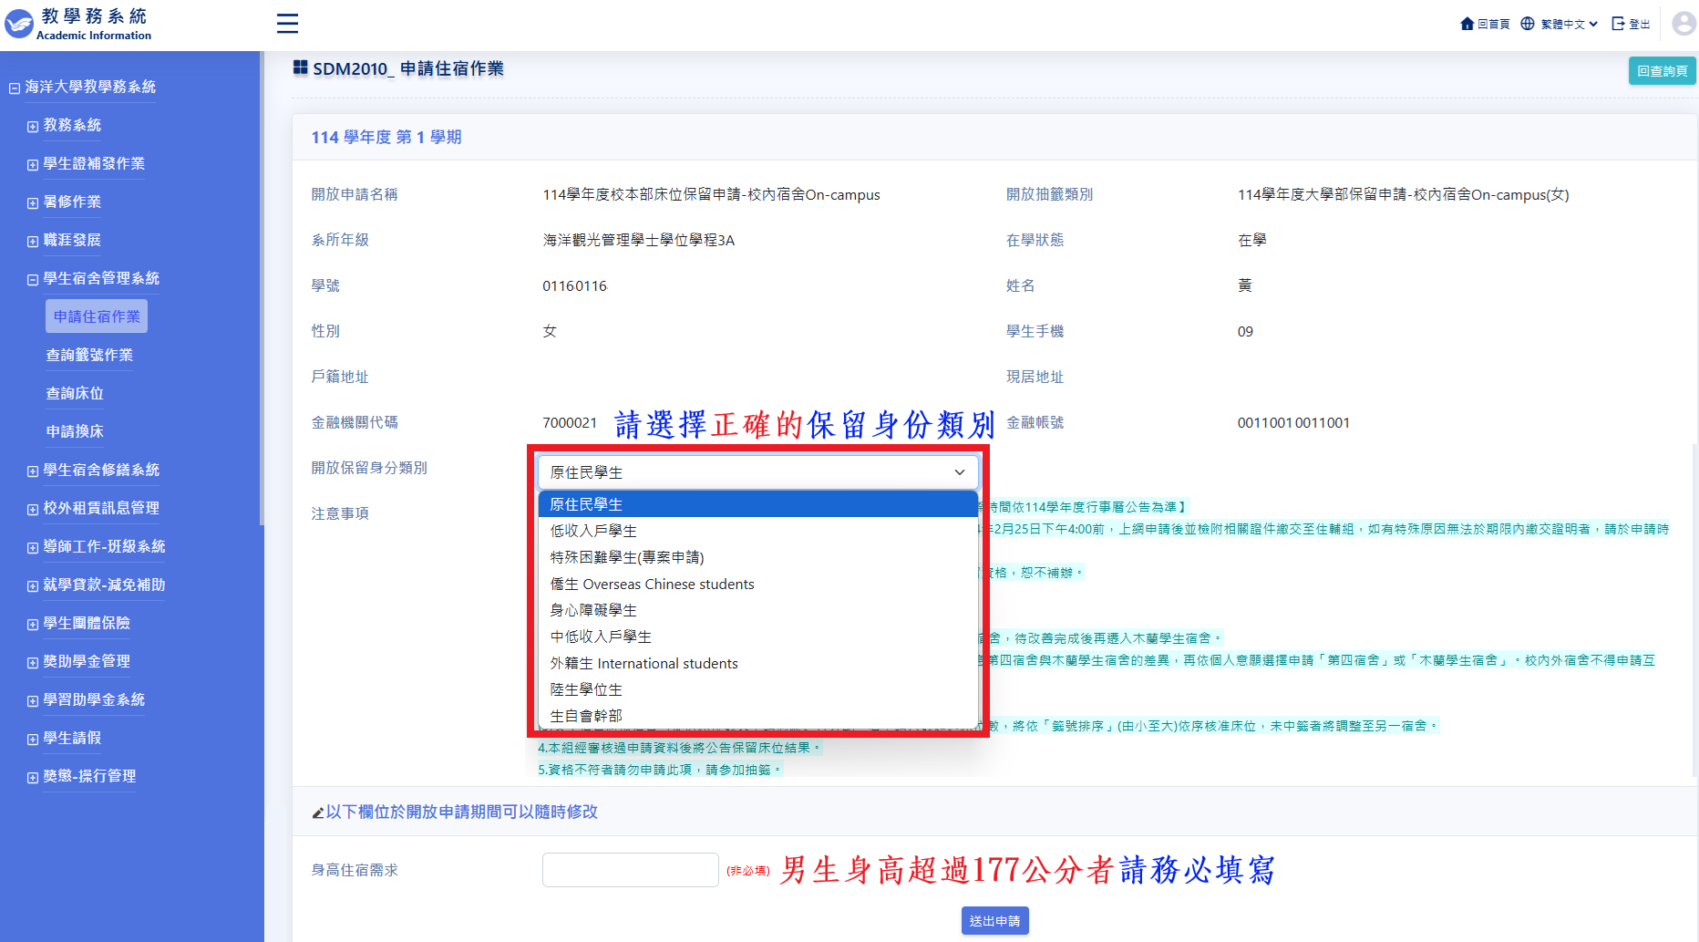1699x942 pixels.
Task: Expand the 暑修作業 tree node
Action: point(33,203)
